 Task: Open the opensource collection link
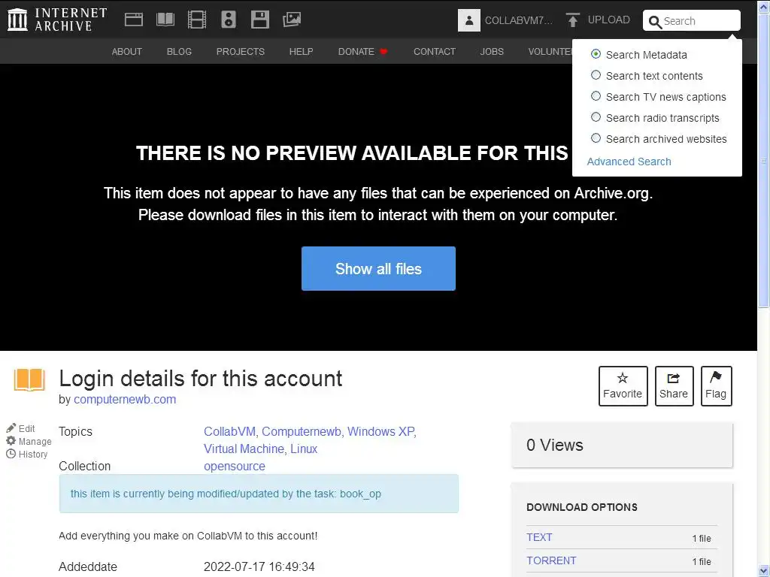point(235,466)
